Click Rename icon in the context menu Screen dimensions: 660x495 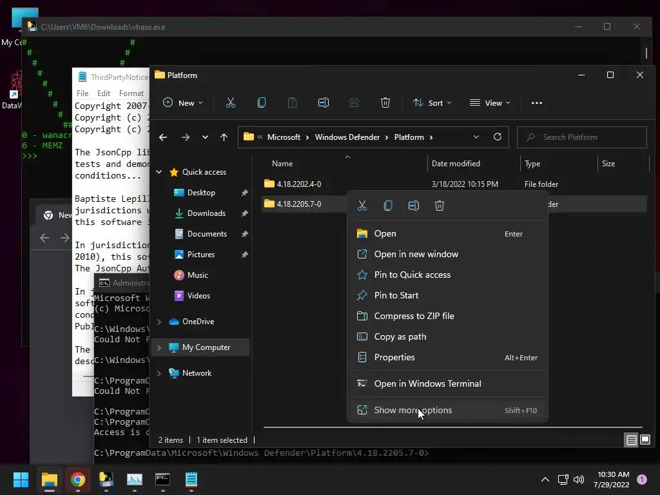(414, 206)
